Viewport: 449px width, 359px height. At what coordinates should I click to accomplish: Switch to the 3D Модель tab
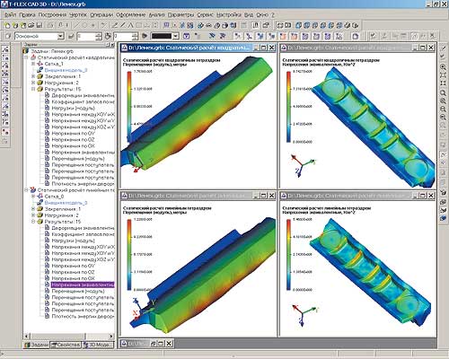click(97, 345)
